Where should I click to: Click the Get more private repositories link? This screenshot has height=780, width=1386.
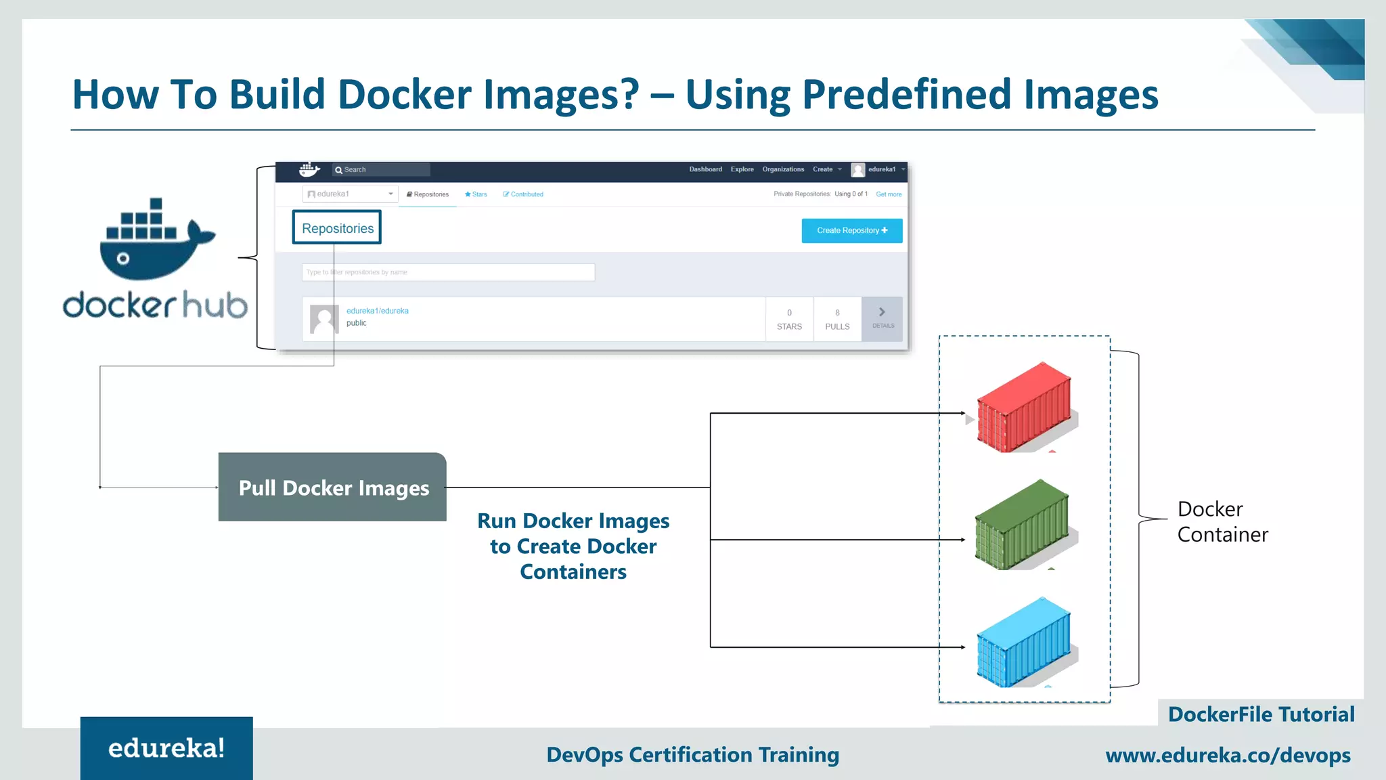click(x=888, y=194)
